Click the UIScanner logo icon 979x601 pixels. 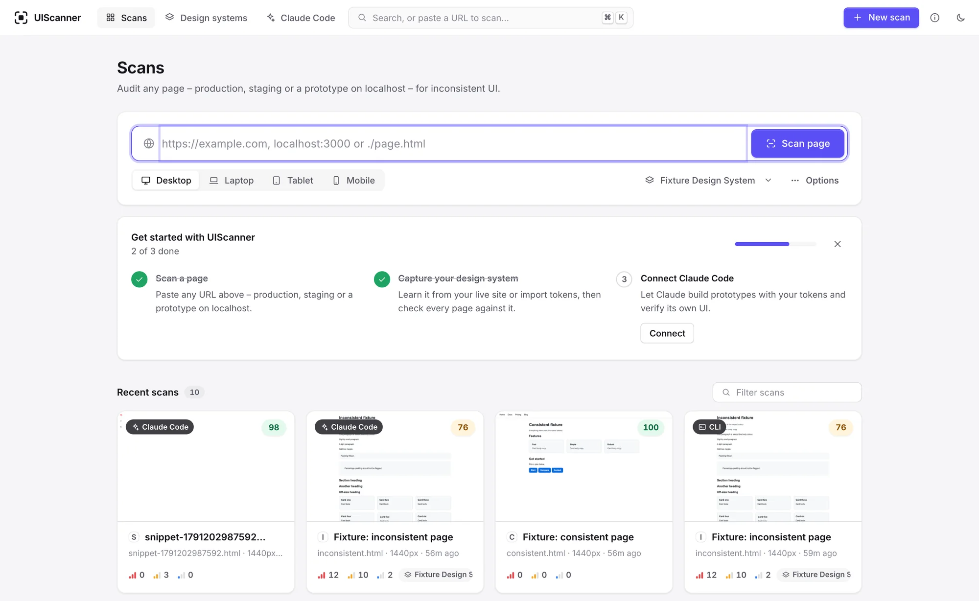(x=21, y=18)
